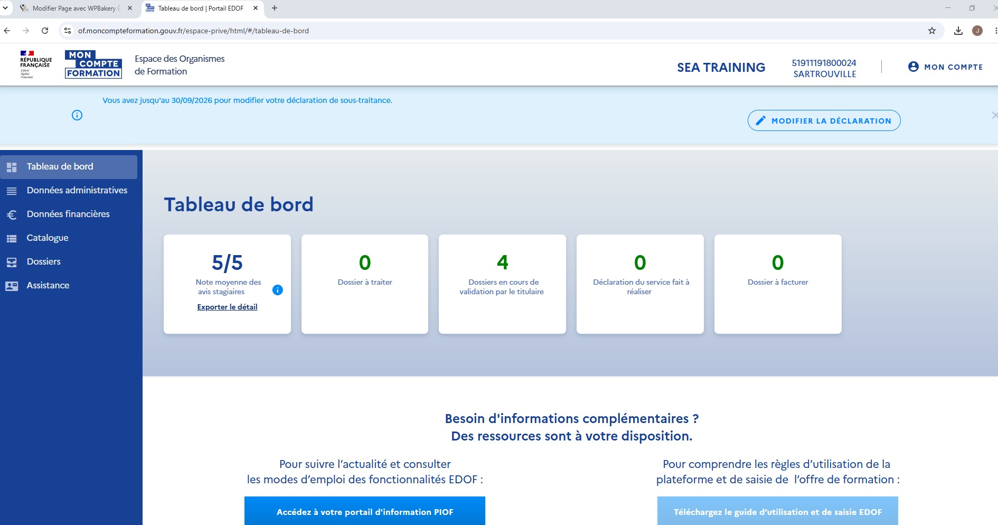Image resolution: width=998 pixels, height=525 pixels.
Task: Open Données financières in sidebar
Action: pyautogui.click(x=68, y=214)
